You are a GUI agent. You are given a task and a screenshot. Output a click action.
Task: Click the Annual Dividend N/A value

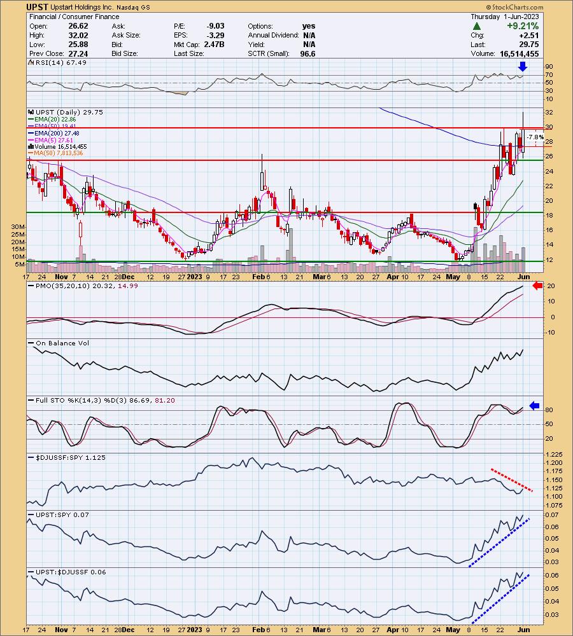click(x=309, y=35)
